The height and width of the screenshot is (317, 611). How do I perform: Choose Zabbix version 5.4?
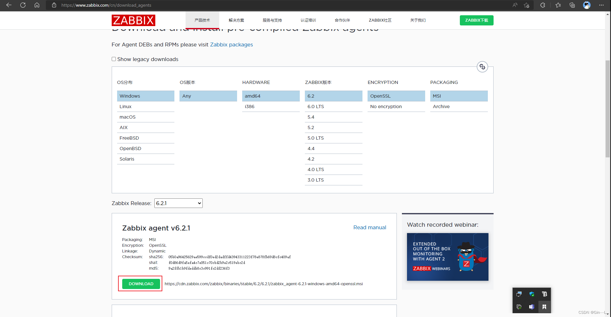(334, 117)
